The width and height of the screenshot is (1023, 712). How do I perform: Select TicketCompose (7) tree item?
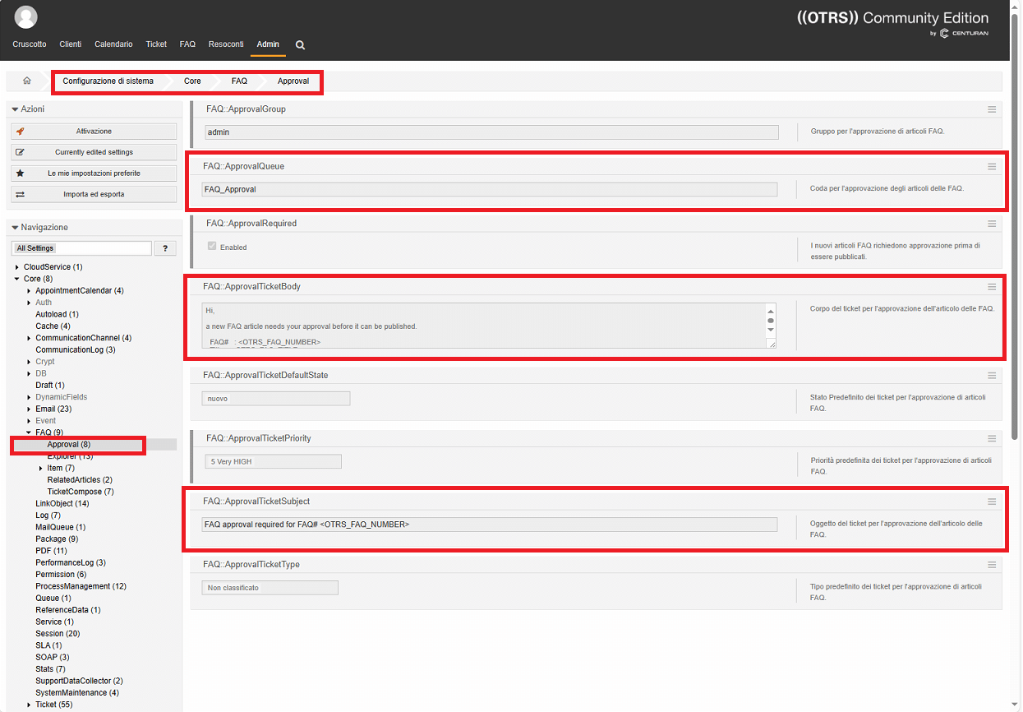81,492
